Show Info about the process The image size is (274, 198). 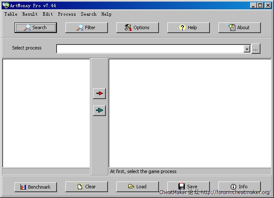pos(239,187)
